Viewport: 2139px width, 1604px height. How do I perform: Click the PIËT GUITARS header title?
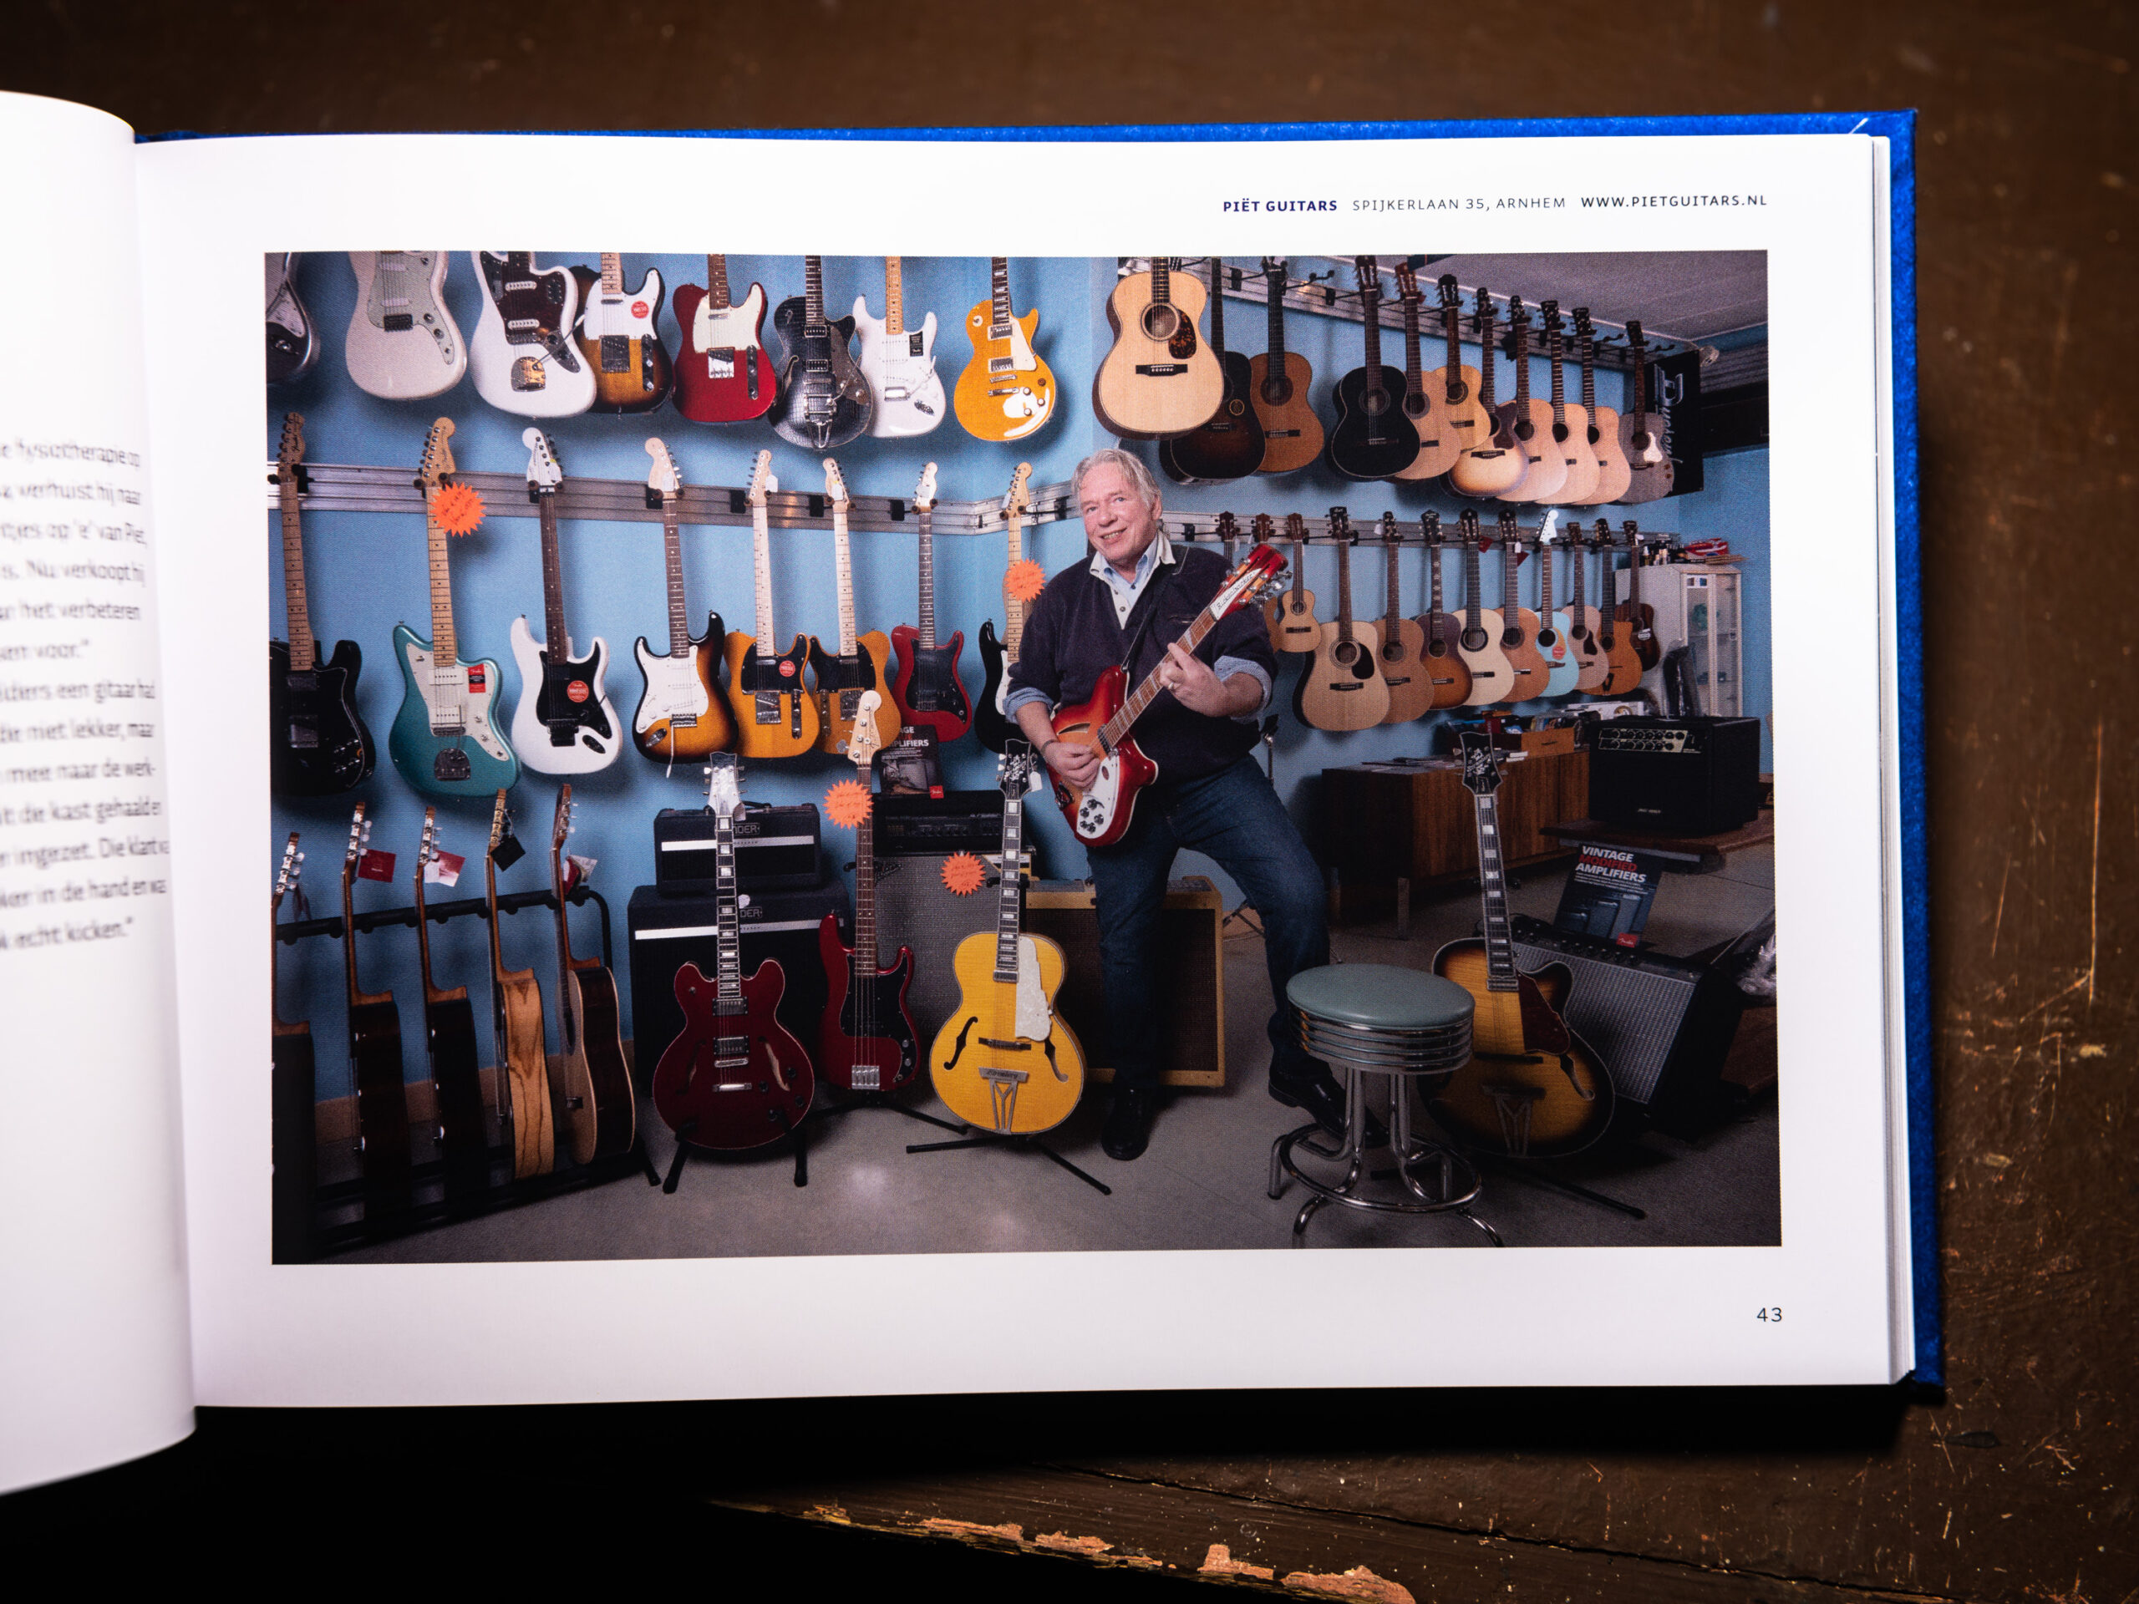pos(1279,205)
